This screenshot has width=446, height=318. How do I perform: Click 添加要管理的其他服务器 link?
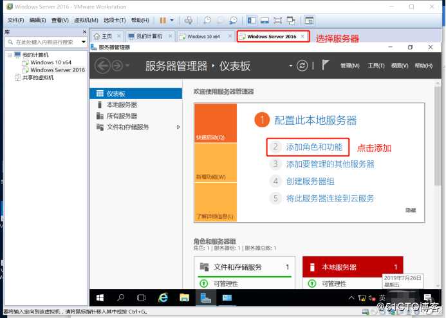[330, 164]
